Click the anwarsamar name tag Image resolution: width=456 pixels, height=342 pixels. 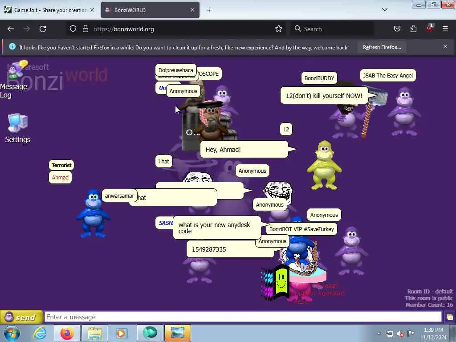tap(119, 196)
